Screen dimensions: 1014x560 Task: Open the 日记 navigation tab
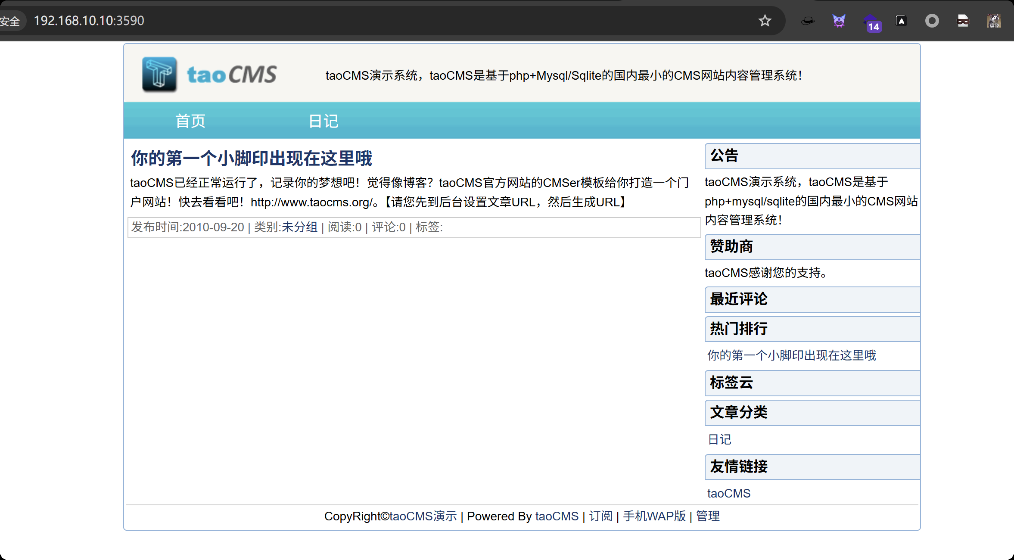click(x=323, y=121)
